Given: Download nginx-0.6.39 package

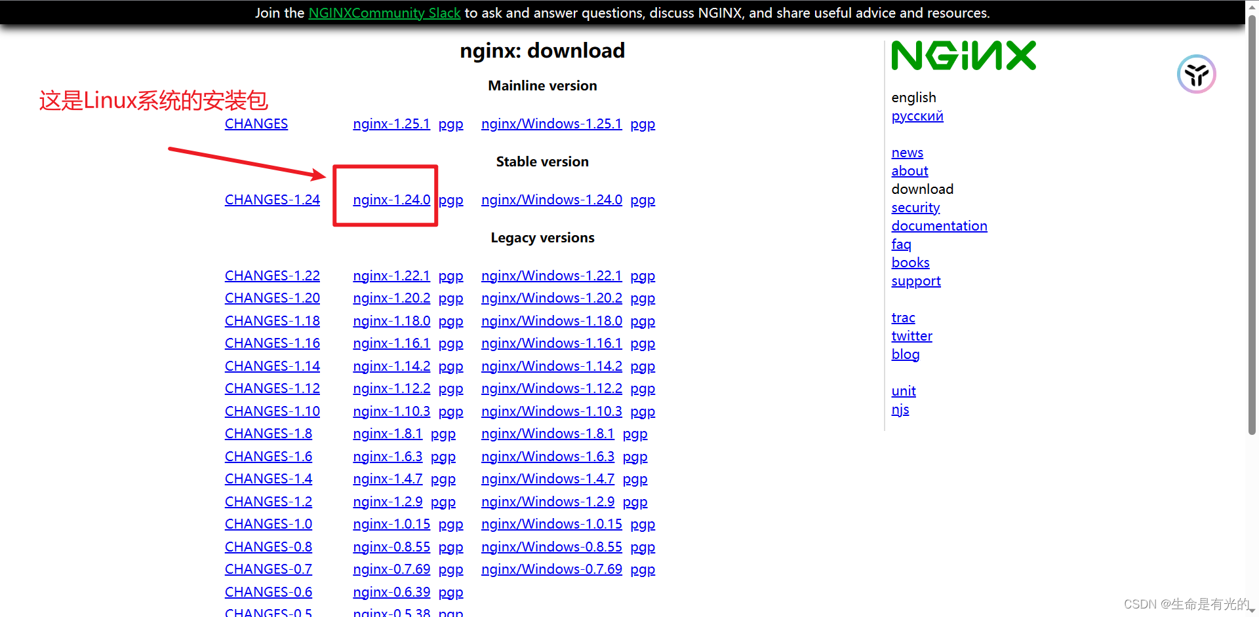Looking at the screenshot, I should [391, 592].
